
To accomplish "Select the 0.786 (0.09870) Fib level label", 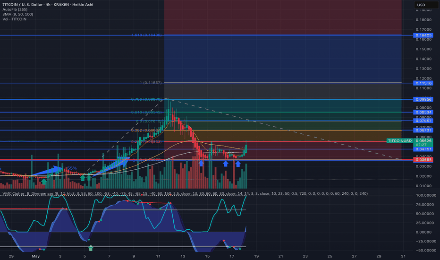I will [x=146, y=99].
